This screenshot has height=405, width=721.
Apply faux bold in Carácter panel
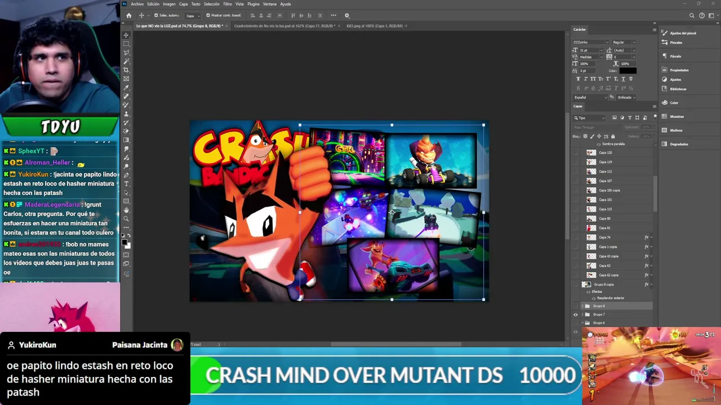tap(578, 79)
